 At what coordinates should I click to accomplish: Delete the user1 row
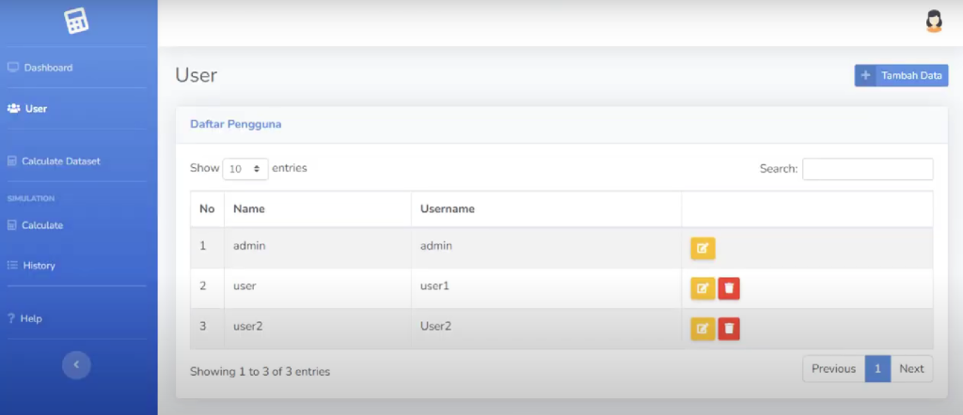[729, 288]
